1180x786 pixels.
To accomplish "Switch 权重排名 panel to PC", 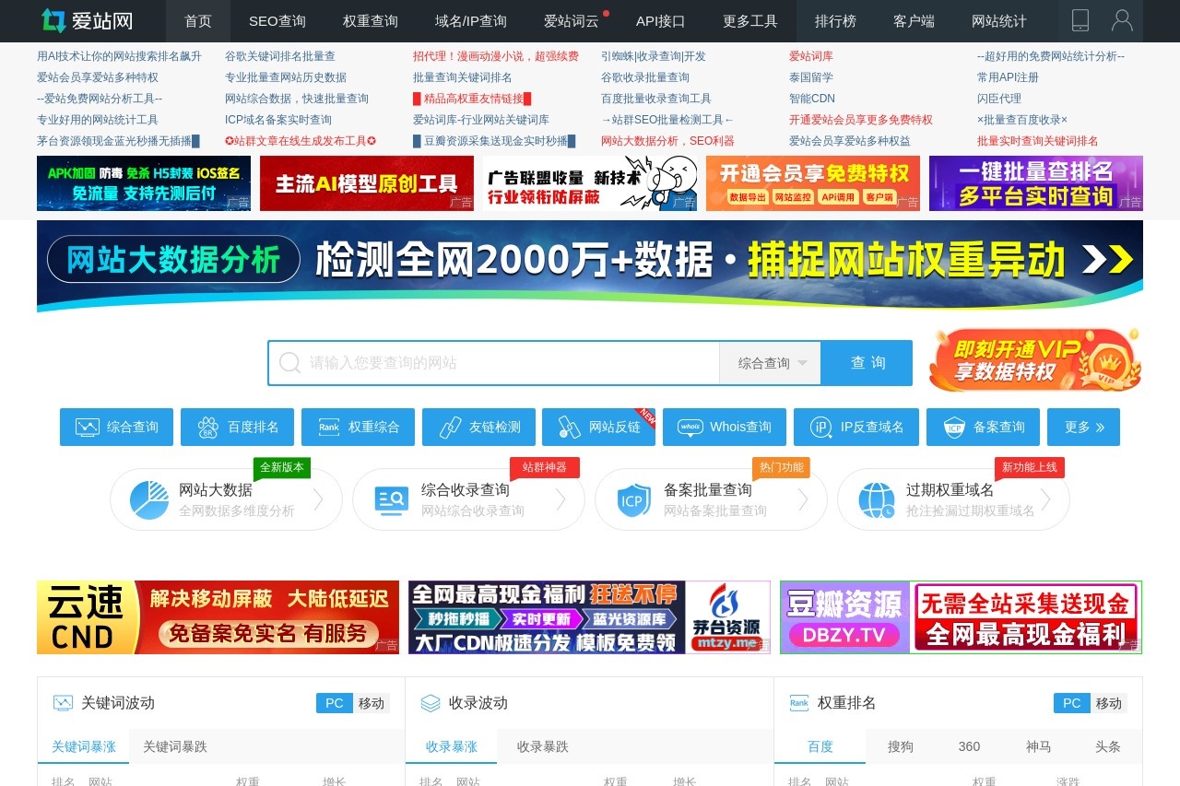I will click(1072, 703).
